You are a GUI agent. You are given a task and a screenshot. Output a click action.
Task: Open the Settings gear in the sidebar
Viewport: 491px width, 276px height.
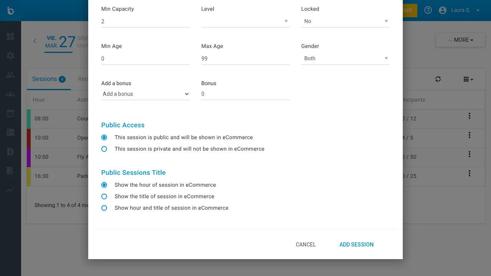tap(10, 56)
